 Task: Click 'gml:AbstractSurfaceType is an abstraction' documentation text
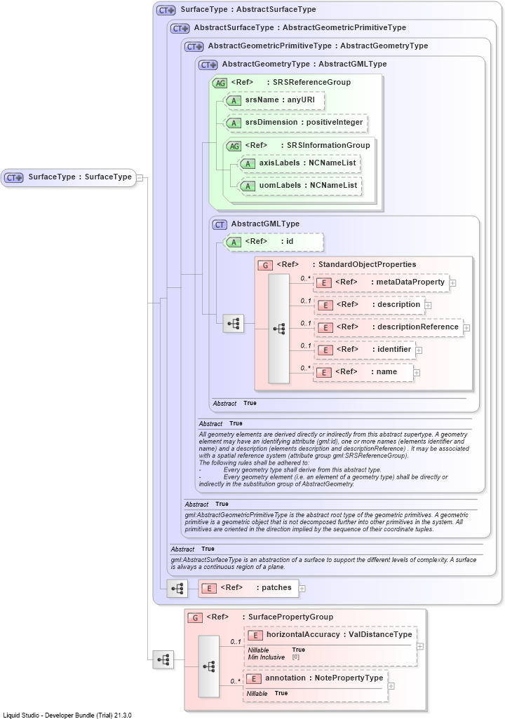click(x=323, y=563)
